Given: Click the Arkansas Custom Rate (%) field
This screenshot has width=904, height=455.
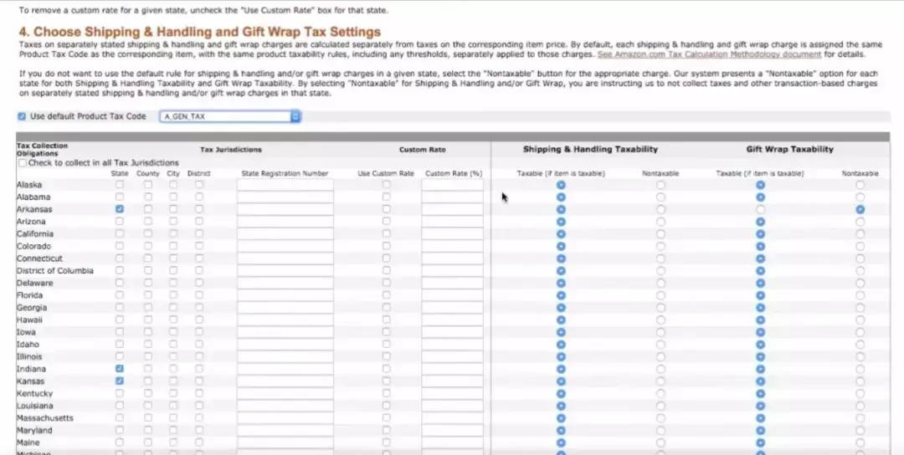Looking at the screenshot, I should click(452, 209).
